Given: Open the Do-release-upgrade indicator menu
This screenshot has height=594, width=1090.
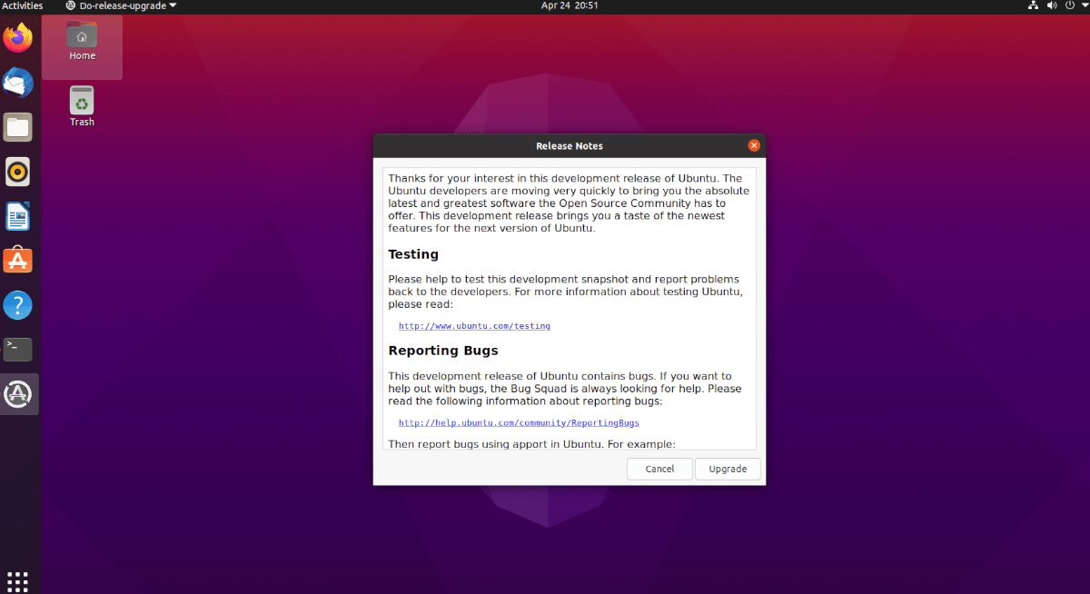Looking at the screenshot, I should (x=118, y=5).
